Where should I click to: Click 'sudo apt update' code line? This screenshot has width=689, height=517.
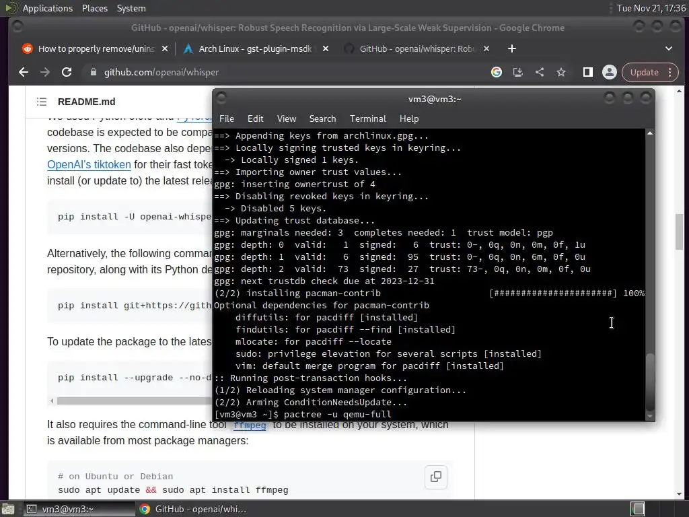click(x=173, y=490)
